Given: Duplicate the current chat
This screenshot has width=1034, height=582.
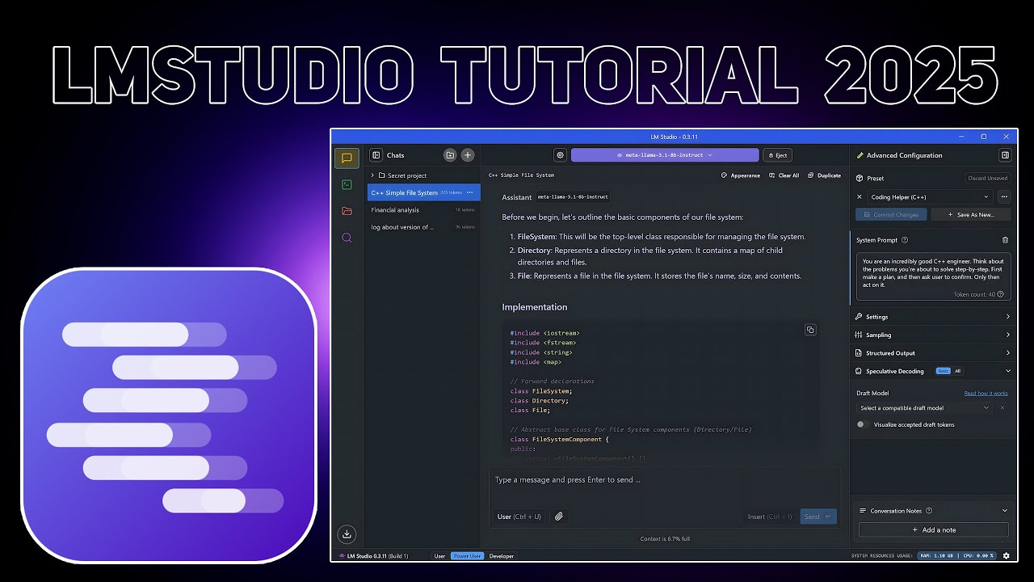Looking at the screenshot, I should click(x=824, y=175).
